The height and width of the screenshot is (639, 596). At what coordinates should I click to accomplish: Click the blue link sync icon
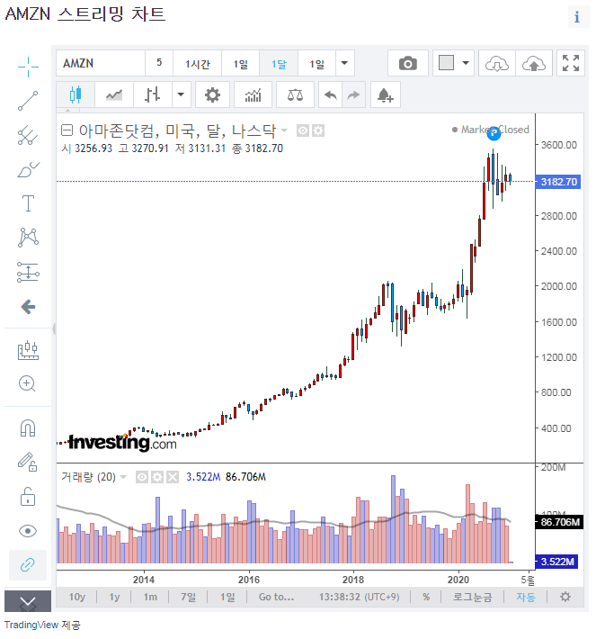coord(28,565)
